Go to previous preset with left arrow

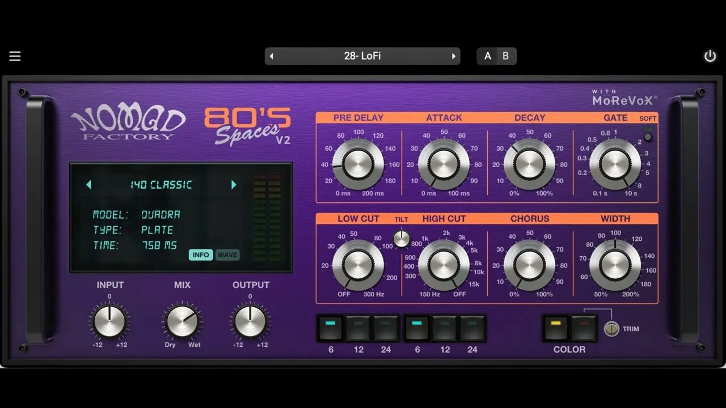[x=272, y=56]
